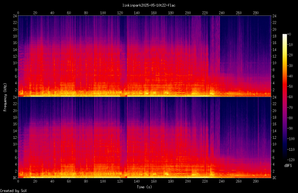298x193 pixels.
Task: Click the '-20' value on color legend
Action: (x=290, y=55)
